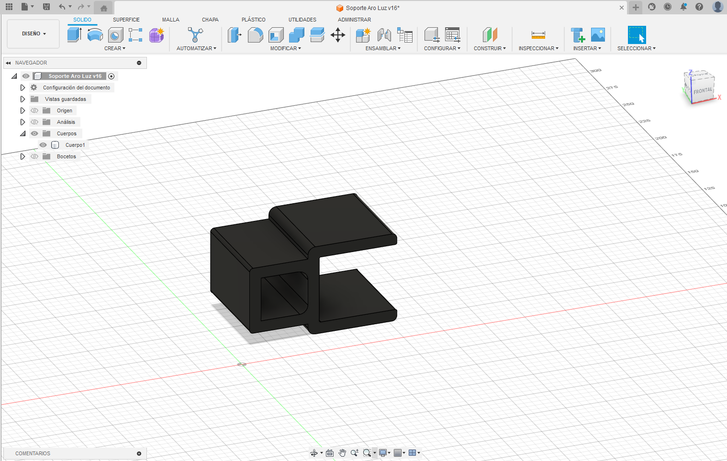
Task: Select the Combine tool
Action: point(296,34)
